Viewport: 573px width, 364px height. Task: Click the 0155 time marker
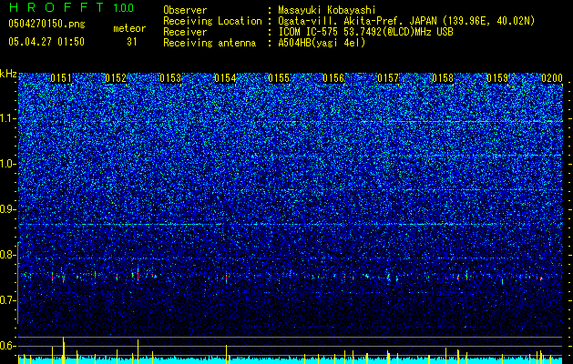tap(279, 78)
